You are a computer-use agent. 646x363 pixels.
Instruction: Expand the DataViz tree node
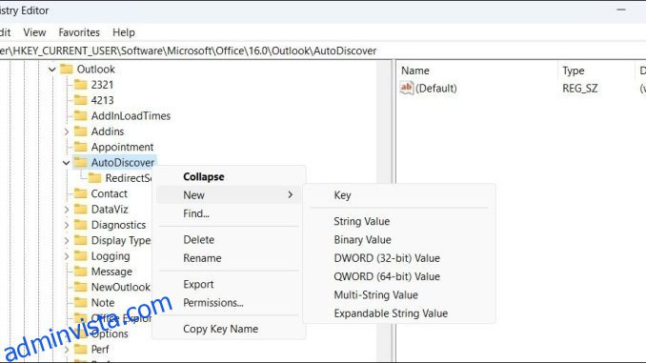67,210
